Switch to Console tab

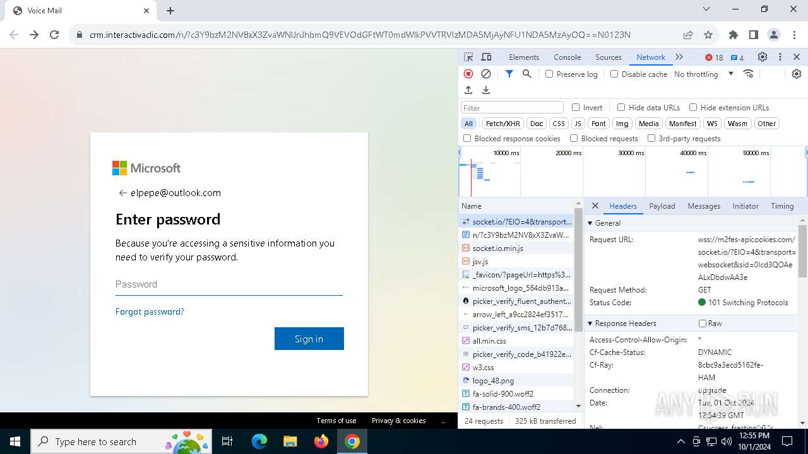point(567,57)
